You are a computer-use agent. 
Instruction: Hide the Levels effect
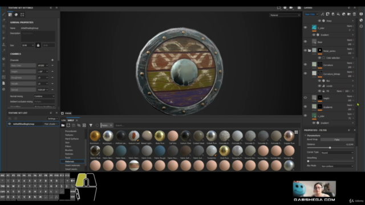pyautogui.click(x=319, y=86)
